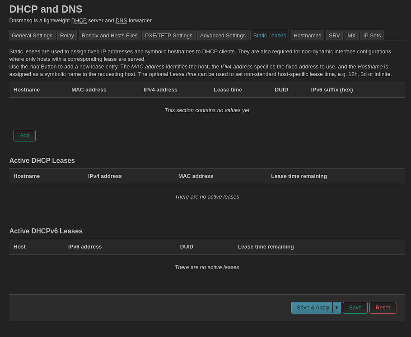The height and width of the screenshot is (337, 411).
Task: Select the IP Sets tab
Action: [x=372, y=35]
